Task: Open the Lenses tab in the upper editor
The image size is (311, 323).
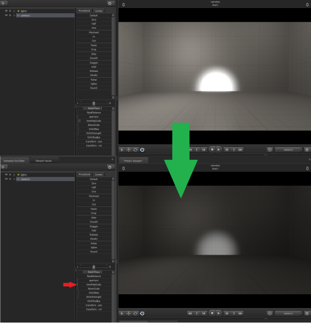Action: pyautogui.click(x=98, y=11)
